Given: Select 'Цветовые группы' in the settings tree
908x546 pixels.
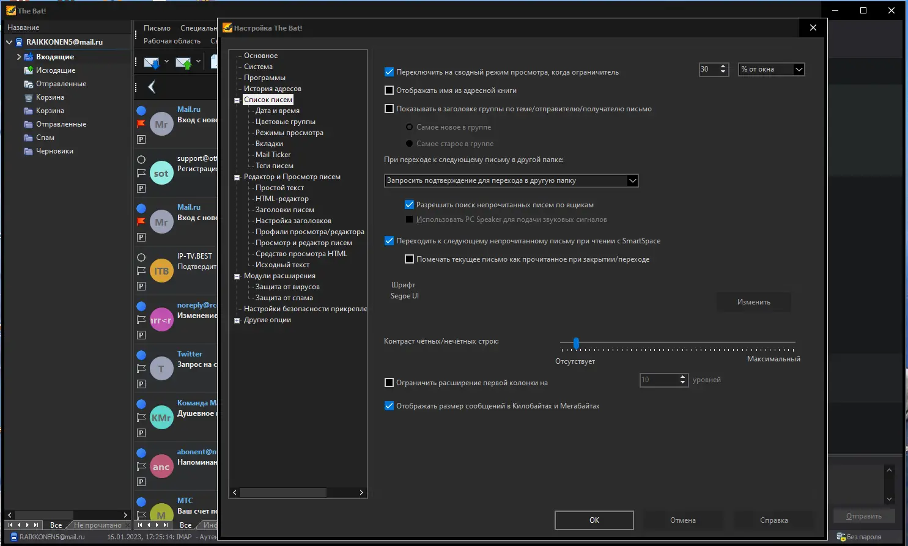Looking at the screenshot, I should pos(286,122).
